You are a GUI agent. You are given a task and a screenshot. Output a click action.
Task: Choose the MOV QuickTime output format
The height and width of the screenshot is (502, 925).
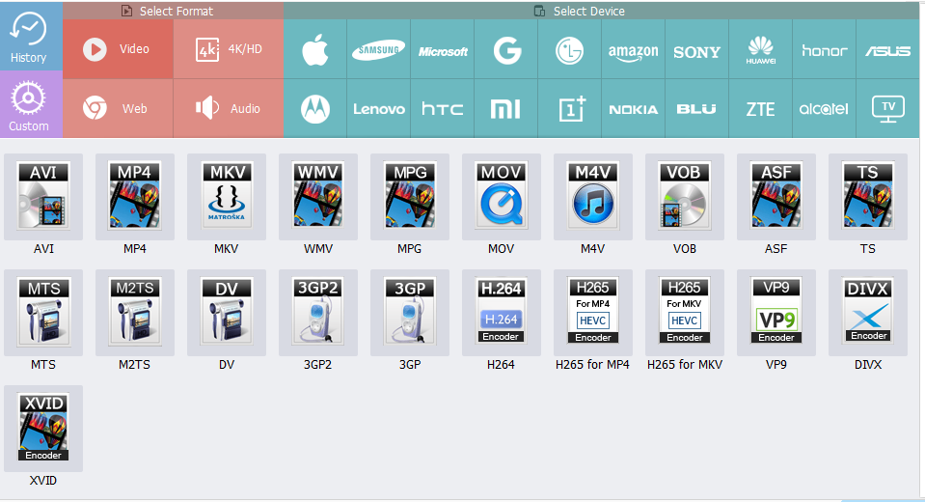502,197
